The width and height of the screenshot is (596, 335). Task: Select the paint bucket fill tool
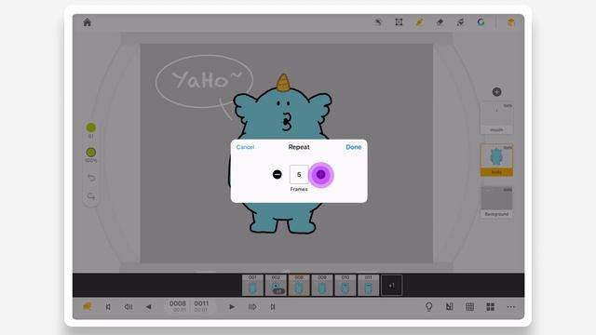tap(460, 22)
